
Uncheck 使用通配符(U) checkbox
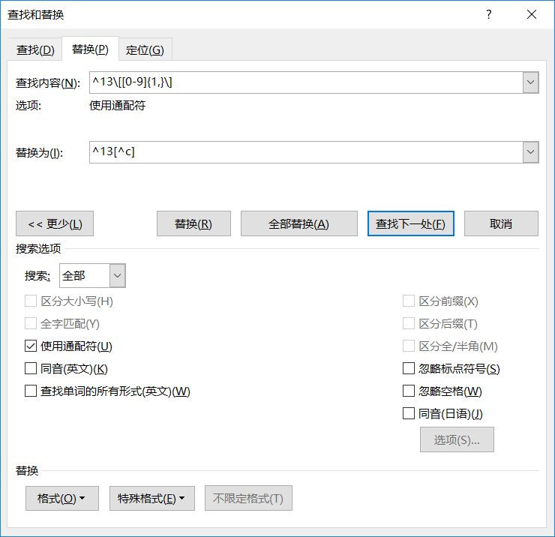[x=31, y=346]
